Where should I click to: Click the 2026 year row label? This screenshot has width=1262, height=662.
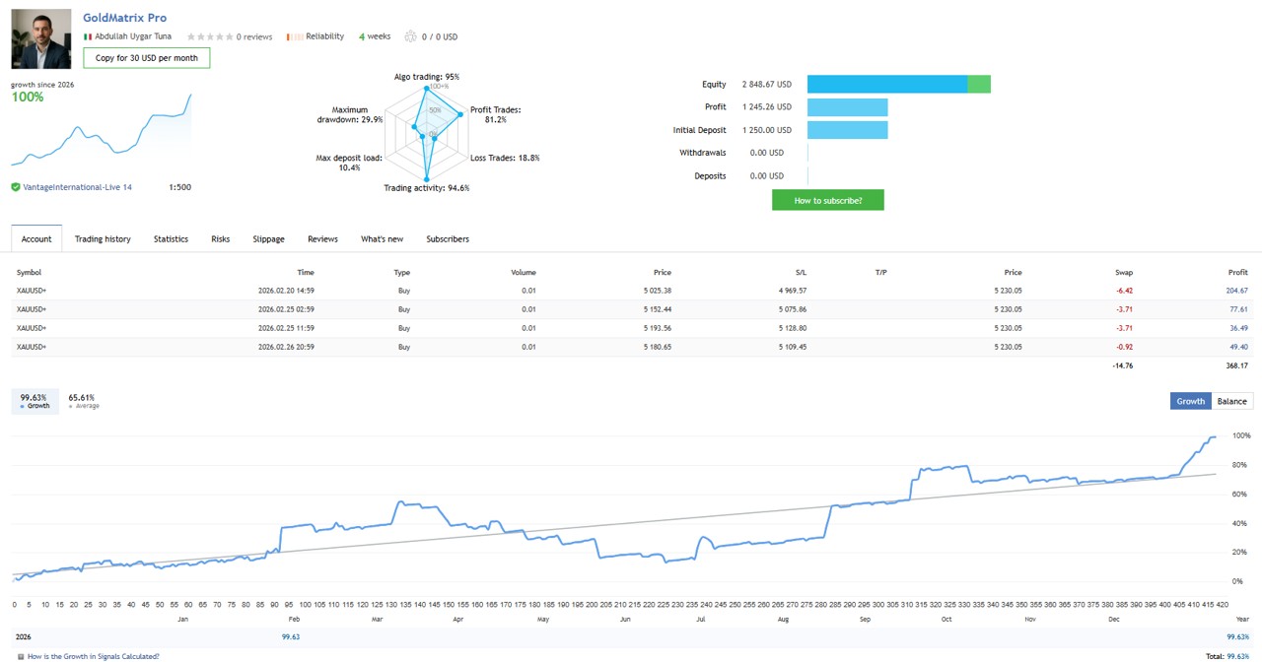click(26, 637)
